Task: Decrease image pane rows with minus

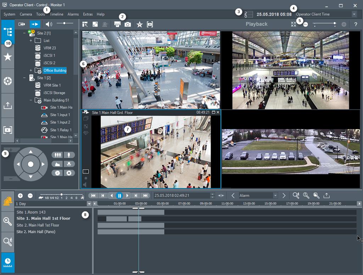Action: [x=306, y=24]
